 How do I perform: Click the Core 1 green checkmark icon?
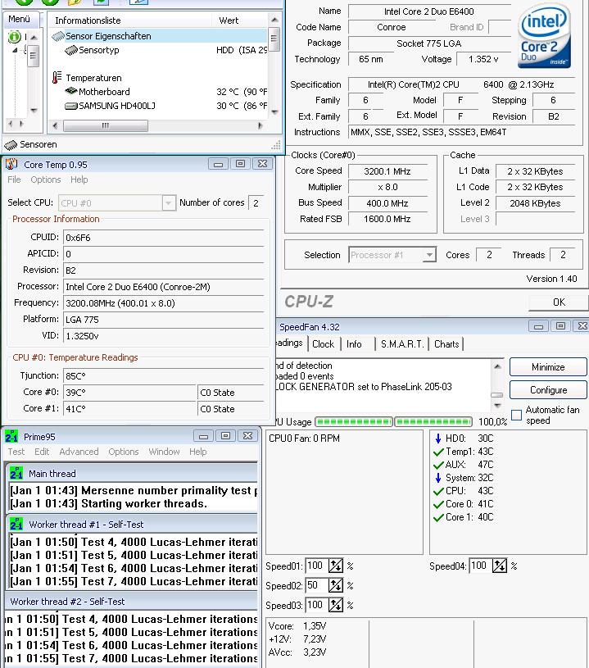point(438,518)
